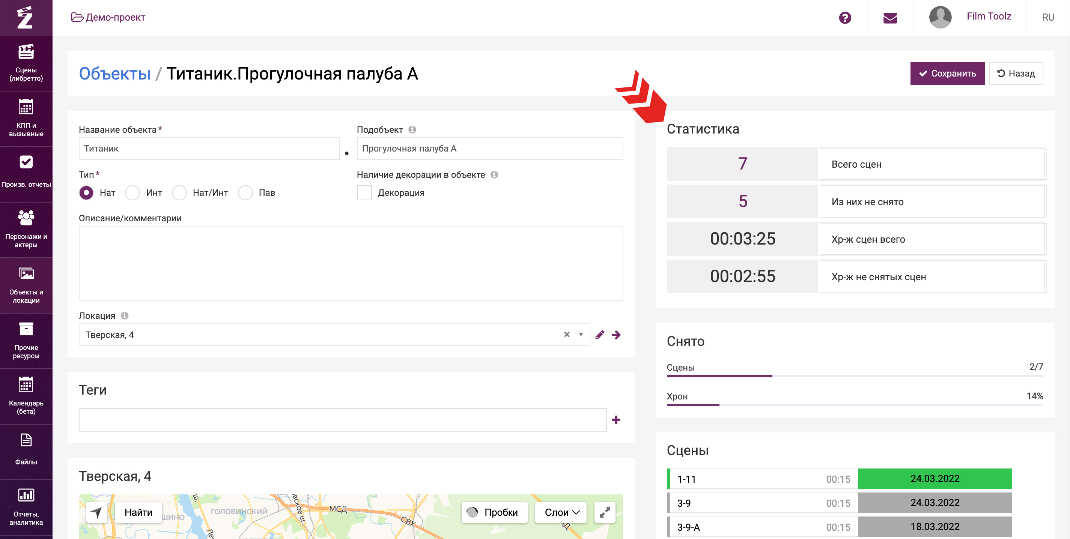Enable the Декорация checkbox

click(364, 193)
